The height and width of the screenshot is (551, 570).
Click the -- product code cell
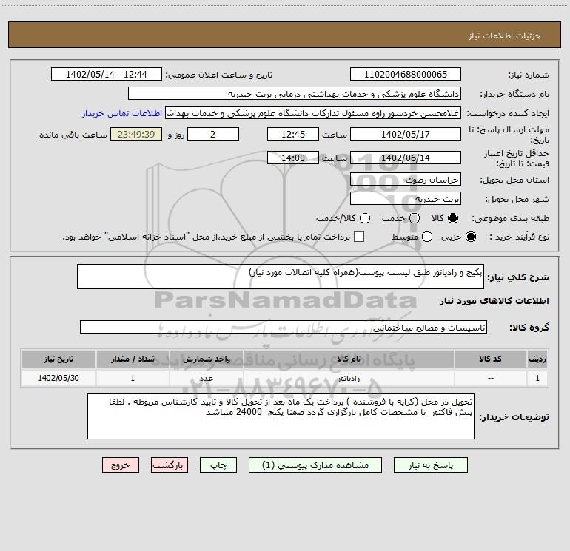490,378
